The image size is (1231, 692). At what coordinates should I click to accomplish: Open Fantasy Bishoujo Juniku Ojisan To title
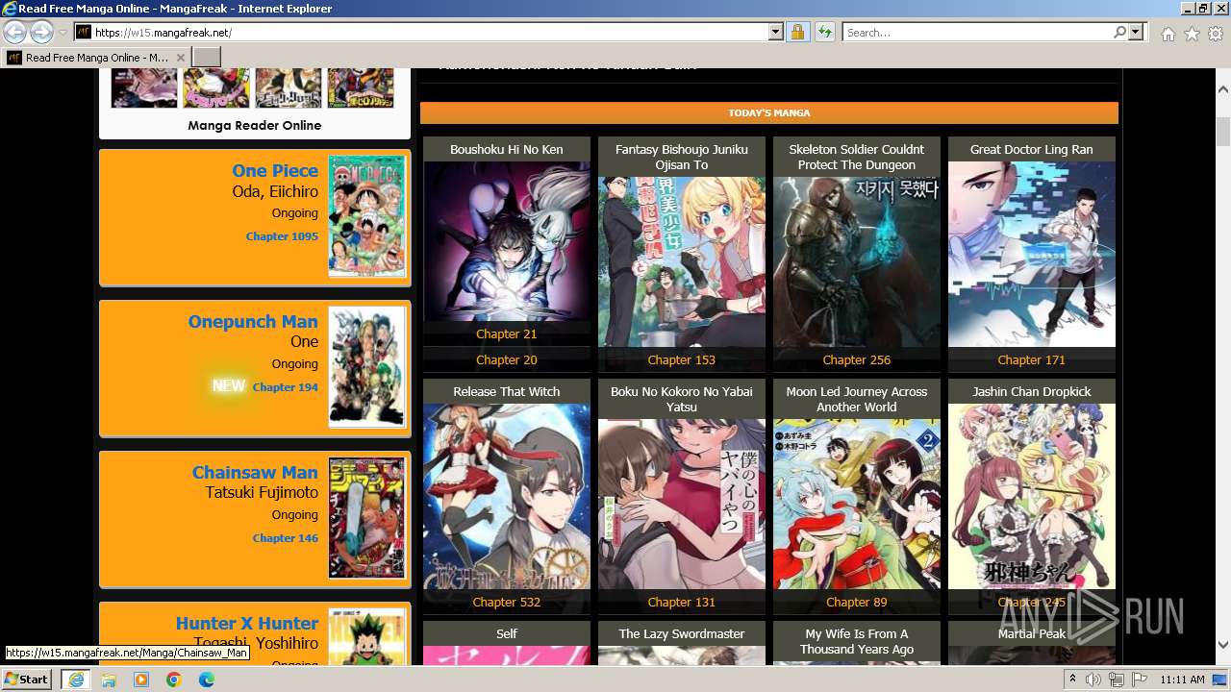pyautogui.click(x=682, y=158)
